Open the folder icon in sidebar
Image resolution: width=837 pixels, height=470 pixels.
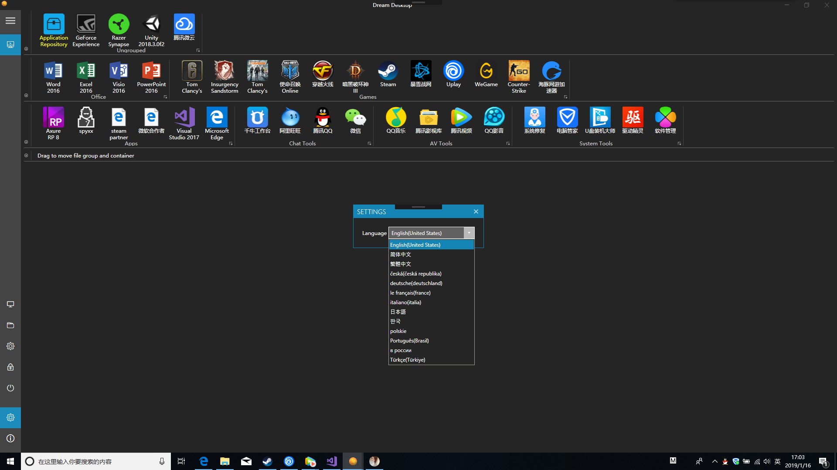click(10, 325)
